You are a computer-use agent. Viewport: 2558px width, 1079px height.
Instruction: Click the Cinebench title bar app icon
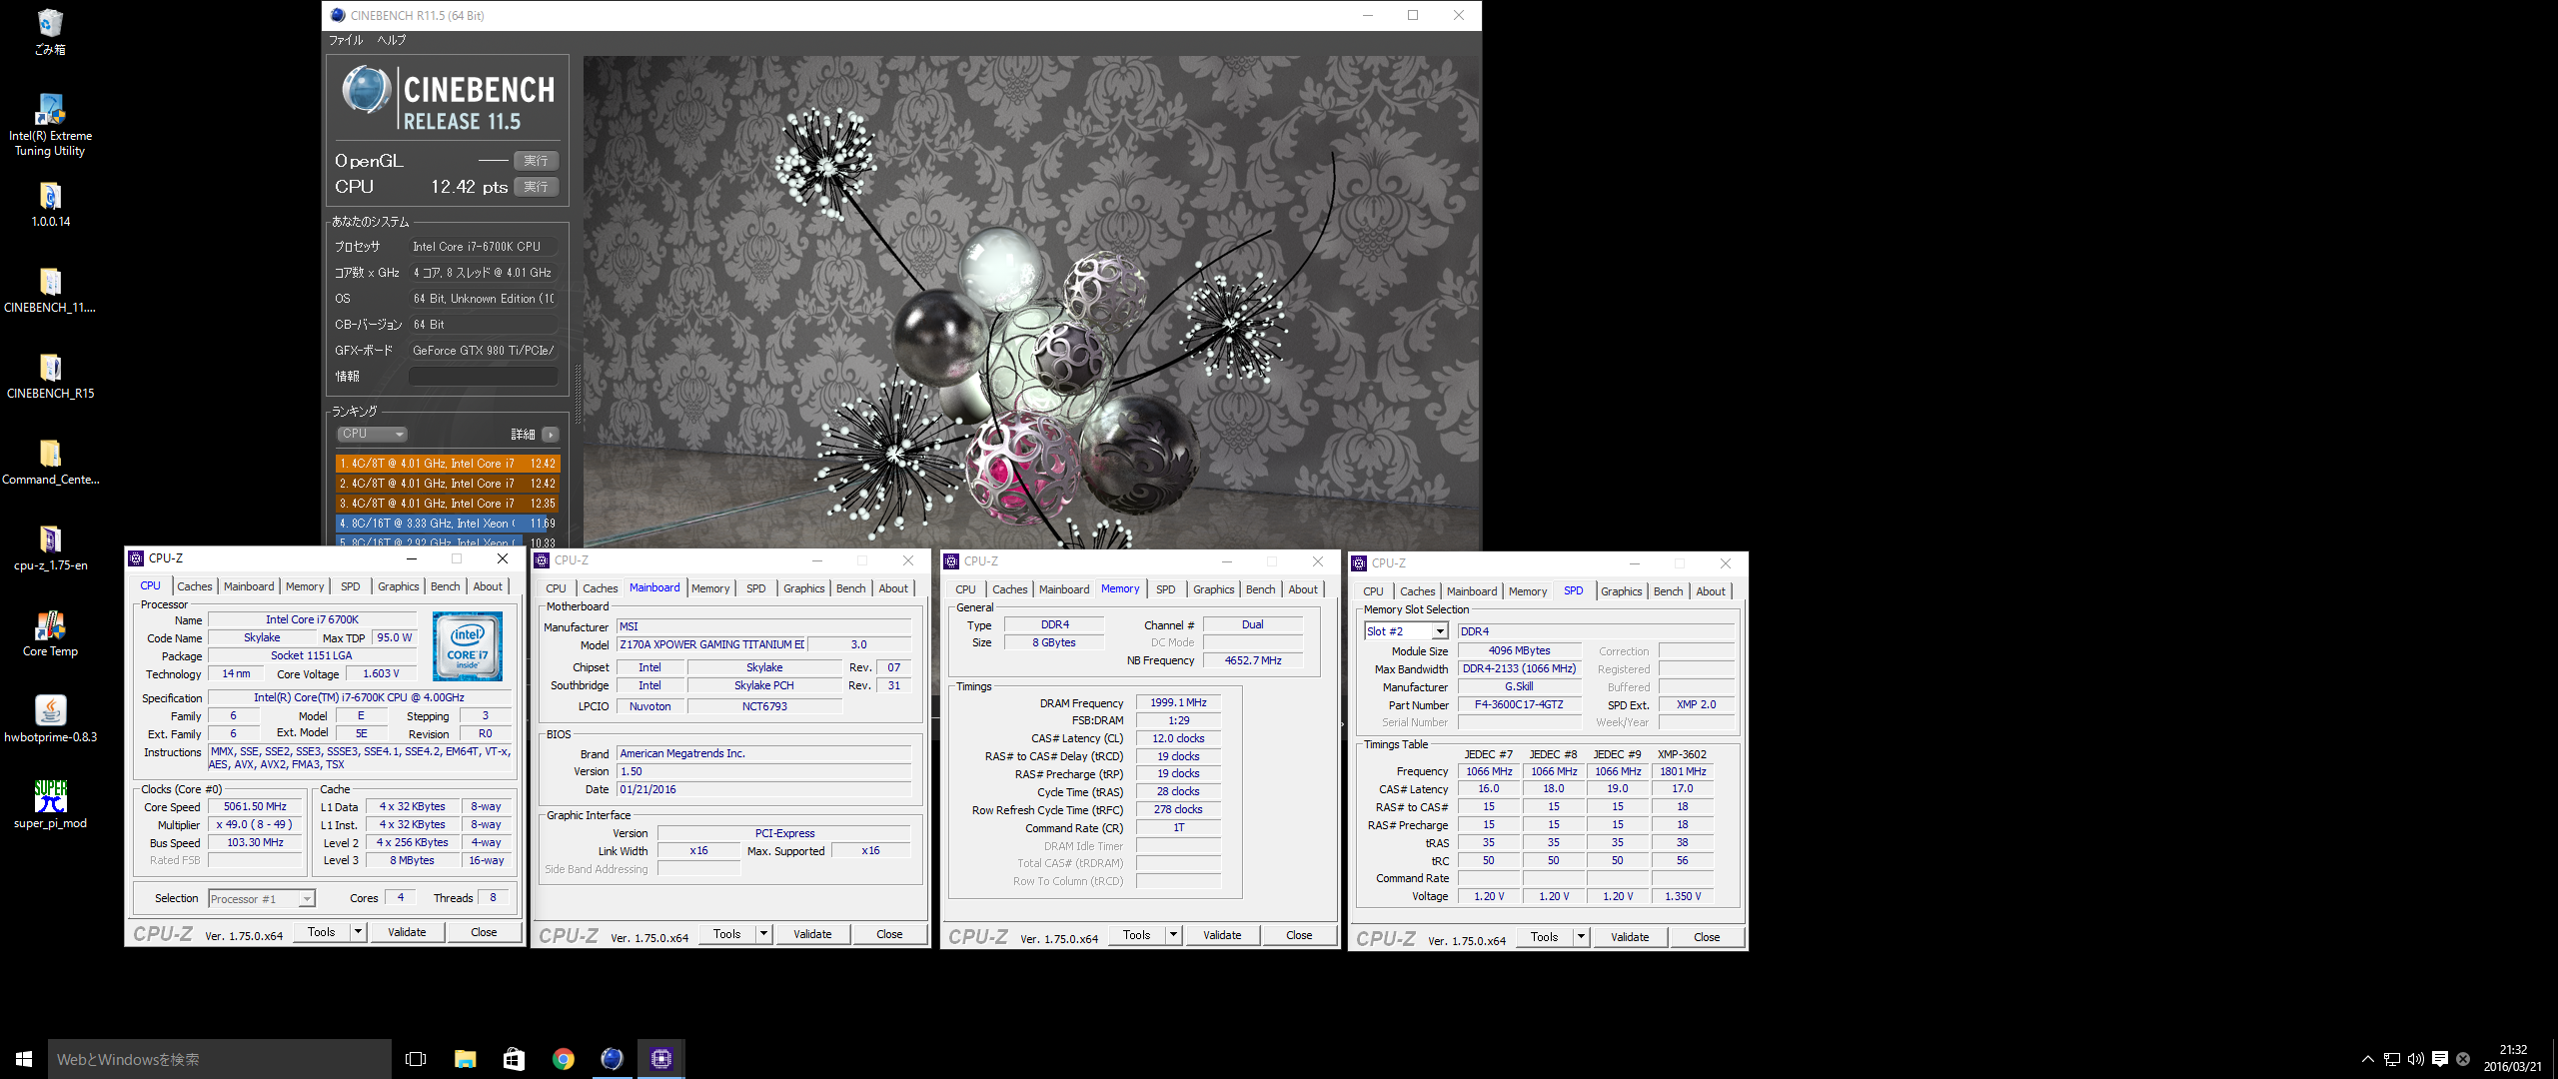[338, 15]
